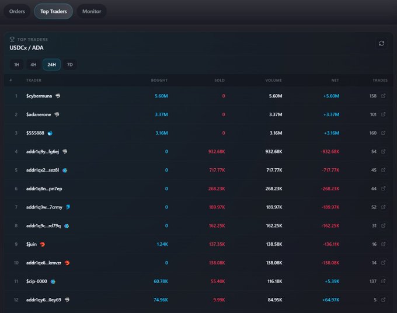397x313 pixels.
Task: Refresh the top traders list
Action: [x=382, y=43]
